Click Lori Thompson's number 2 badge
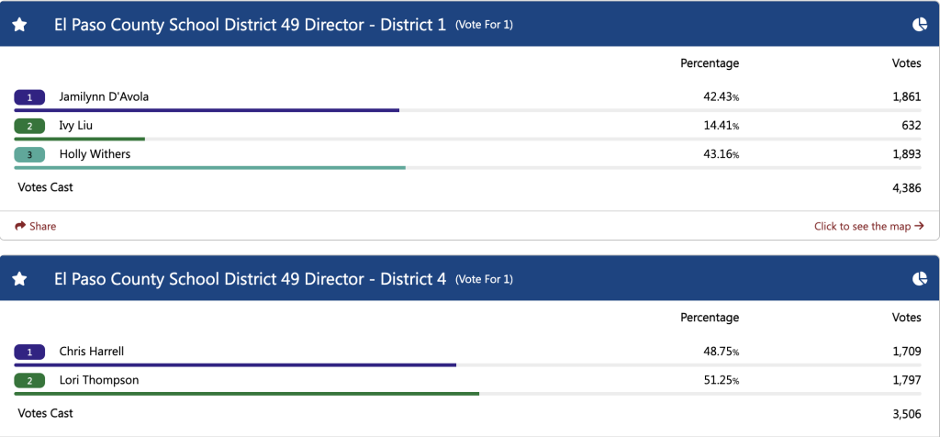Viewport: 940px width, 437px height. tap(29, 380)
